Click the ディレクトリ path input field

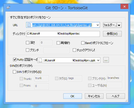click(x=63, y=34)
